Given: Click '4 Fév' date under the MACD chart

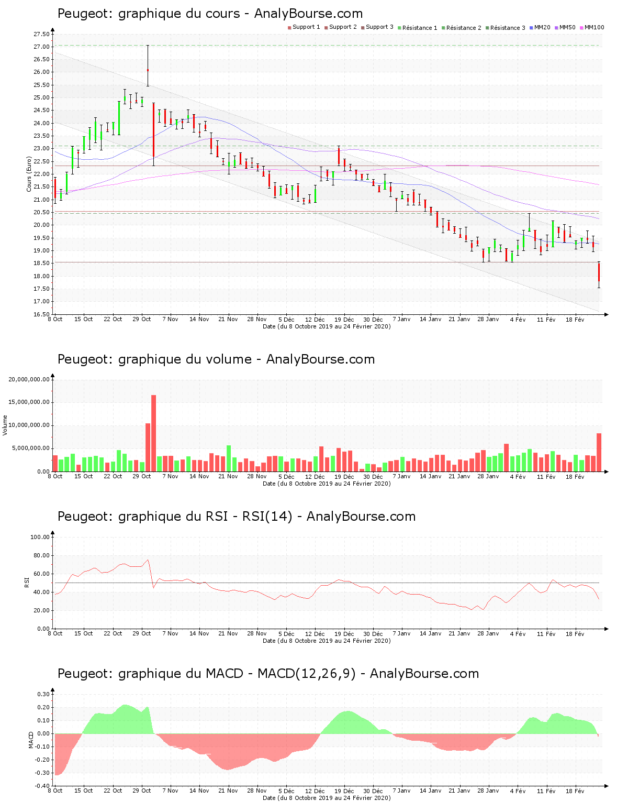Looking at the screenshot, I should [518, 791].
